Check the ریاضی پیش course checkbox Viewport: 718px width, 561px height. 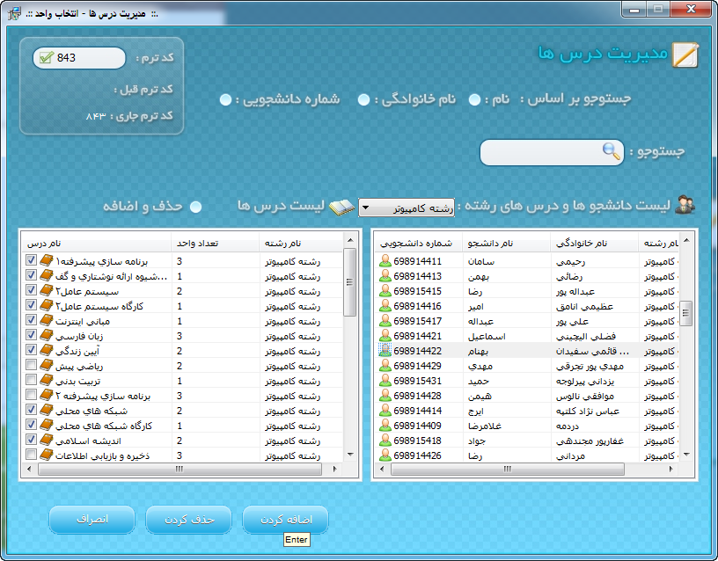[32, 366]
